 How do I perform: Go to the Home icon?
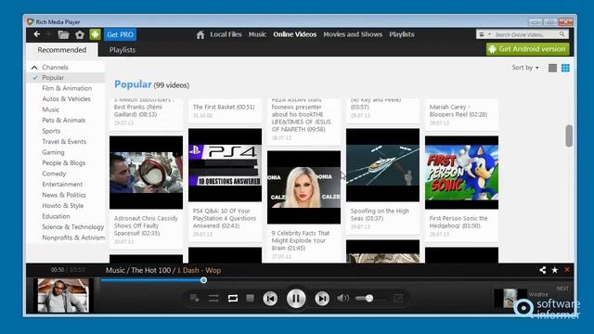pyautogui.click(x=200, y=35)
